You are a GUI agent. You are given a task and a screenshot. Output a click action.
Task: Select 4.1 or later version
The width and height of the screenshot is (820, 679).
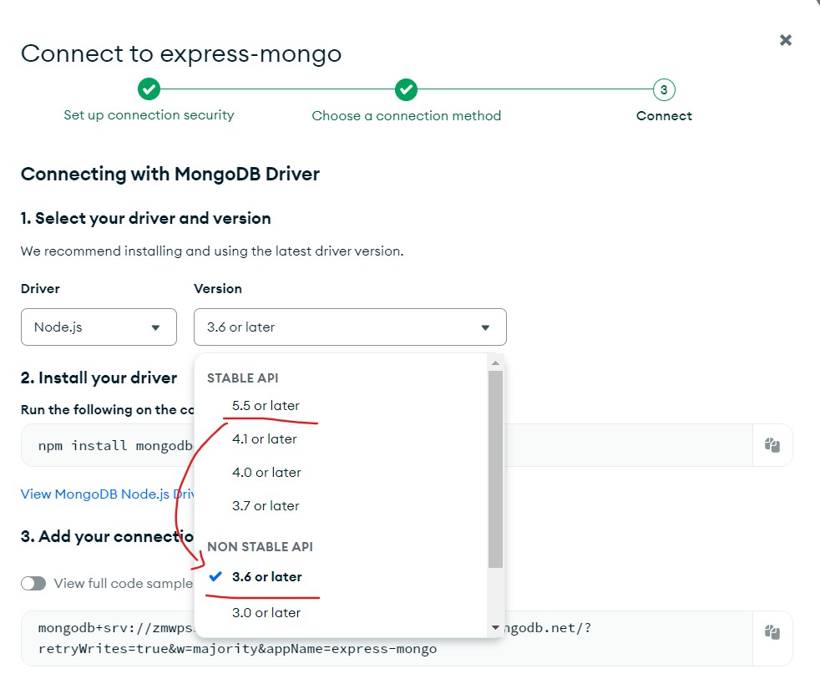point(264,439)
